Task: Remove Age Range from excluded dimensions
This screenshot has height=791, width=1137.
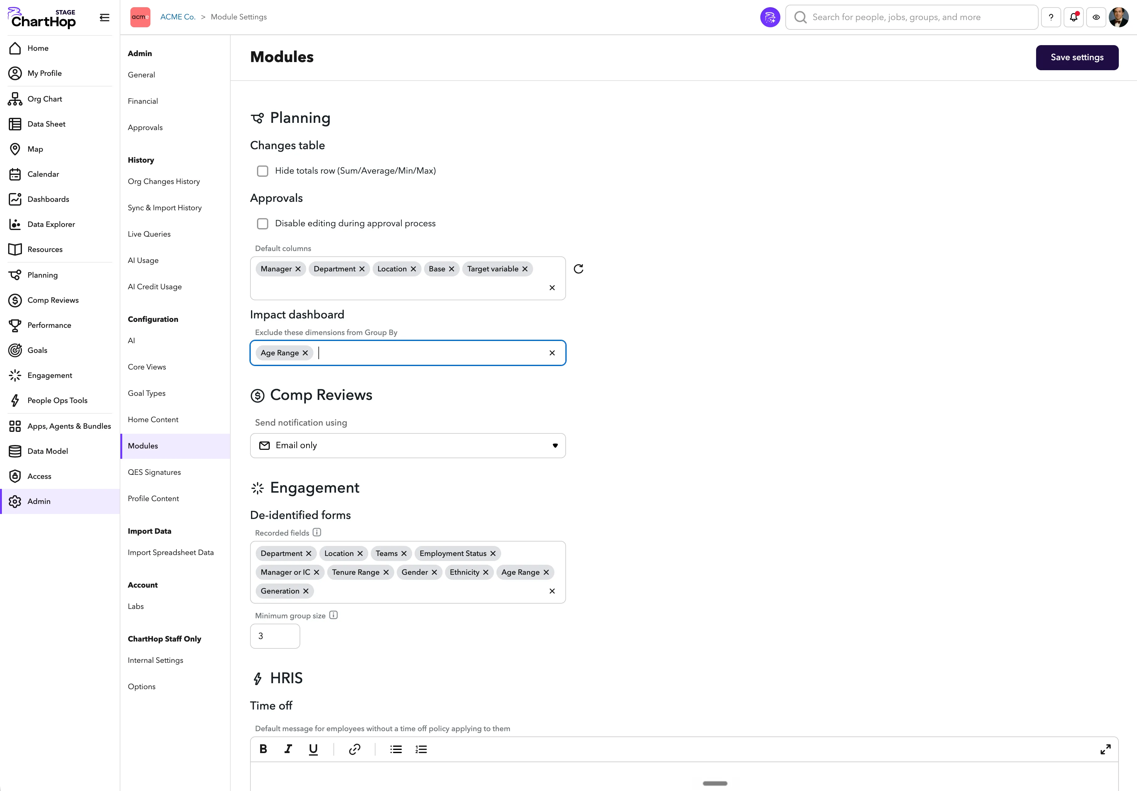Action: coord(305,353)
